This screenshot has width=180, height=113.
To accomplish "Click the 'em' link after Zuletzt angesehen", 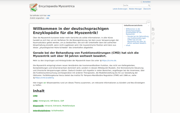I will pos(48,18).
